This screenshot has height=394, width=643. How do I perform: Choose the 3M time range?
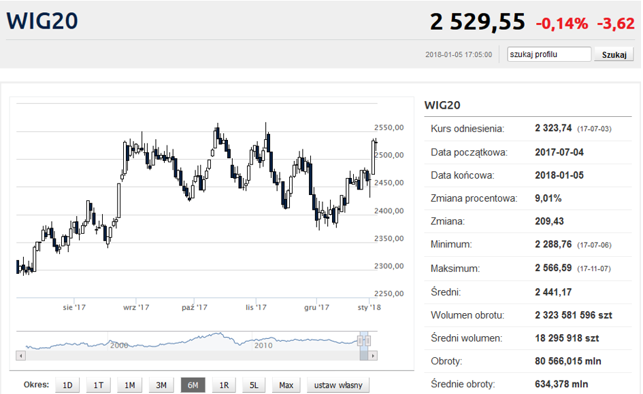pos(161,385)
